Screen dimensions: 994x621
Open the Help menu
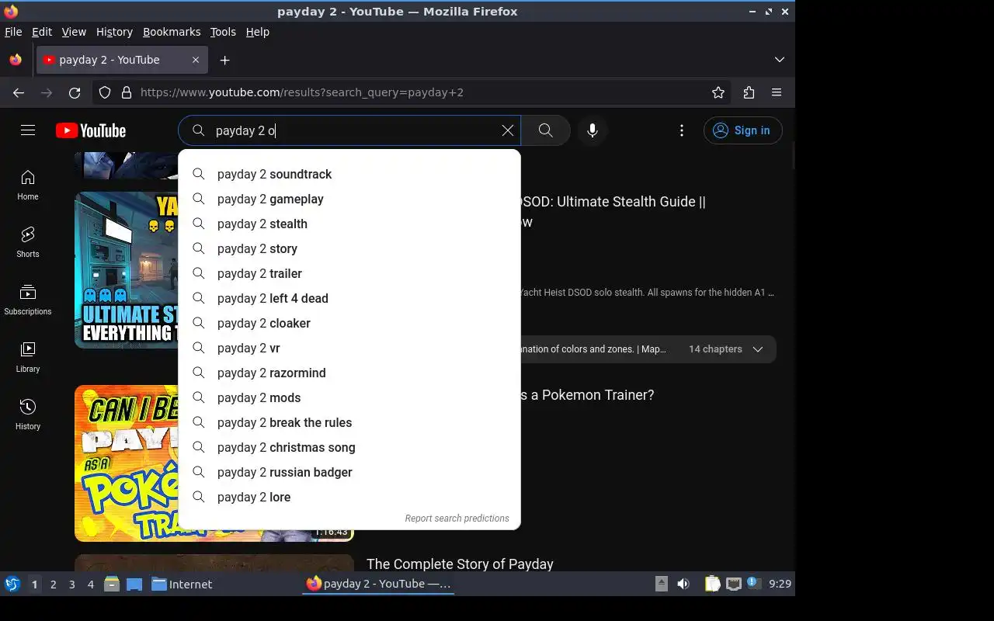point(257,32)
